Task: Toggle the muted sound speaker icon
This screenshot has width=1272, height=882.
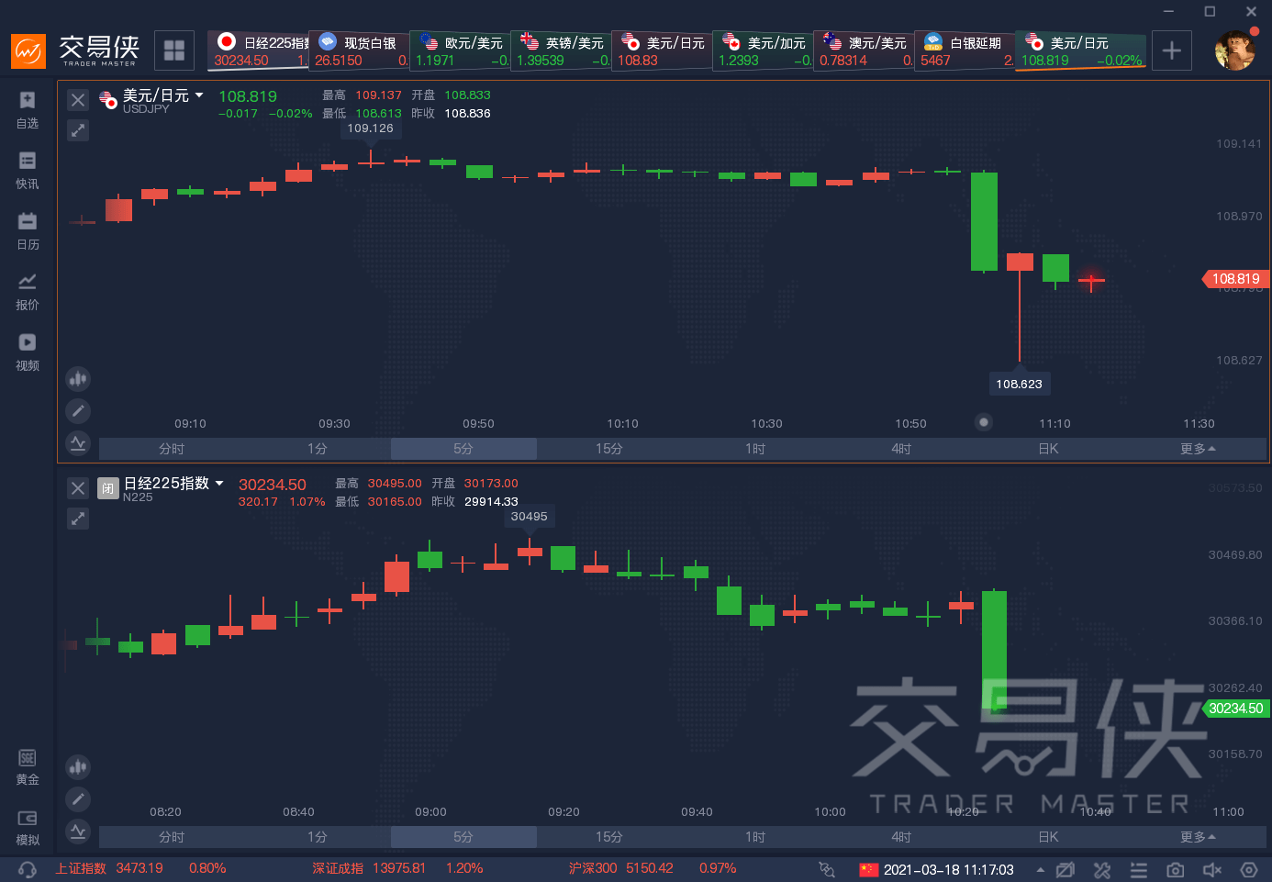Action: click(1212, 869)
